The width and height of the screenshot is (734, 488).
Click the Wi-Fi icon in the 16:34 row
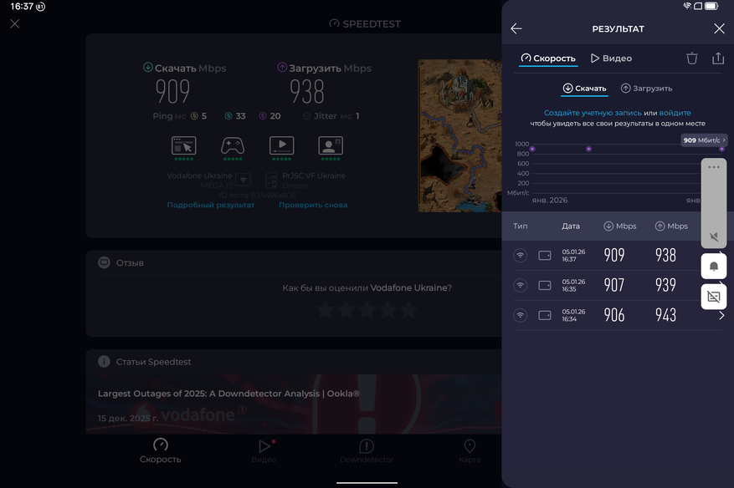click(520, 316)
